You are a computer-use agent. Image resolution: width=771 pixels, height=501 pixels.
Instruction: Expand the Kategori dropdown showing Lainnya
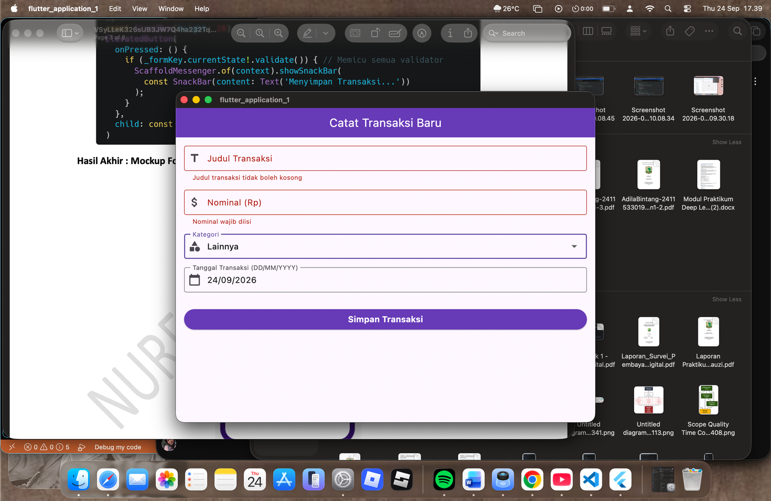coord(385,246)
